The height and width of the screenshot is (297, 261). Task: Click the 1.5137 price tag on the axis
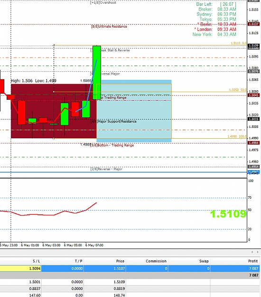[x=253, y=24]
